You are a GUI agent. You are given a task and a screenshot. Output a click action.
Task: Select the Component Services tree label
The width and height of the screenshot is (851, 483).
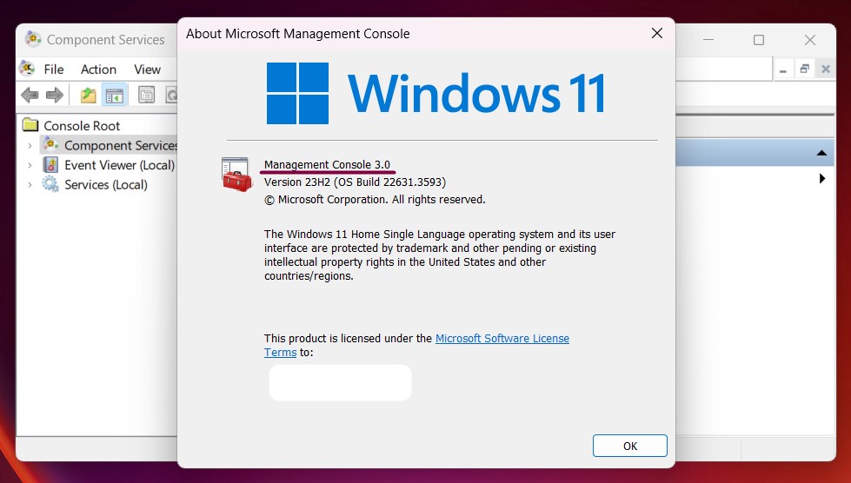point(121,145)
